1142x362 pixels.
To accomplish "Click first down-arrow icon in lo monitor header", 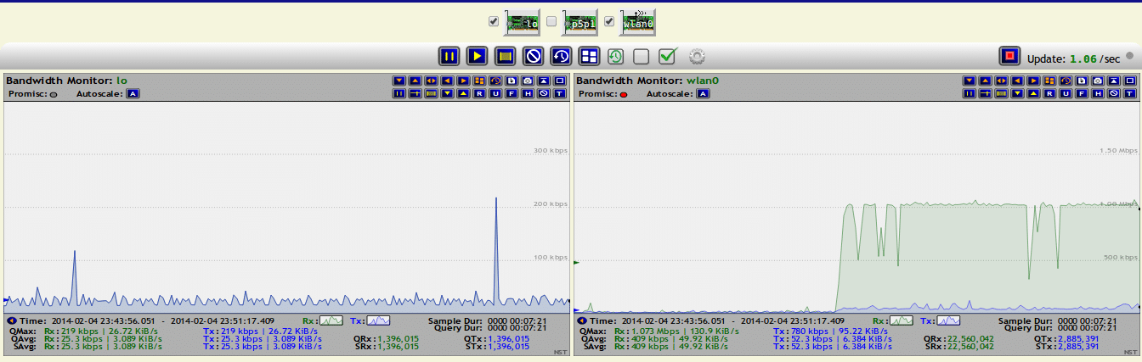I will [399, 81].
